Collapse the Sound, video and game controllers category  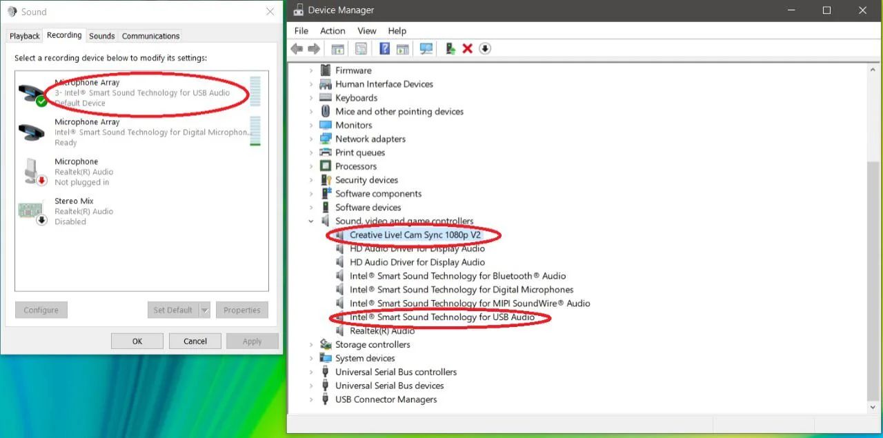310,221
